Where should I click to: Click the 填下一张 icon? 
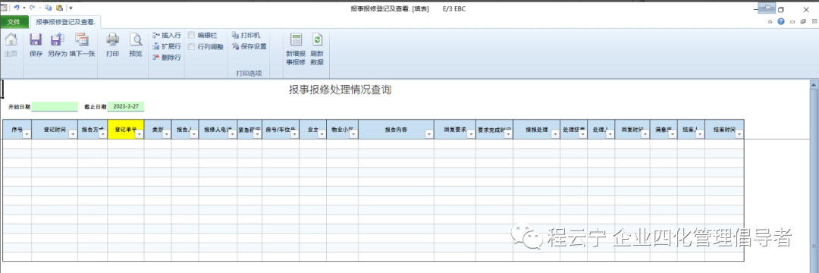pos(82,40)
